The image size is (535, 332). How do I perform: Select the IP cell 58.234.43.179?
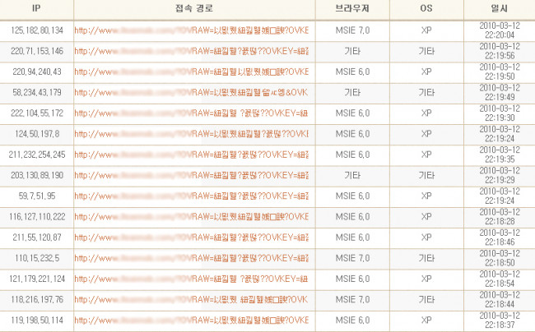(37, 93)
